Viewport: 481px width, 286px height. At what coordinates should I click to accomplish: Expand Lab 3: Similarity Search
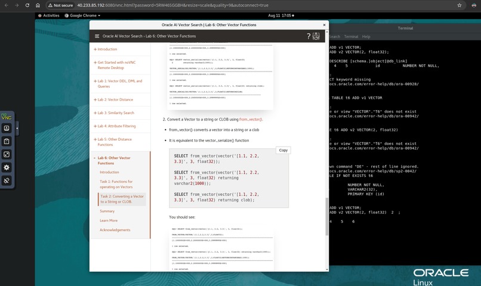(x=114, y=113)
